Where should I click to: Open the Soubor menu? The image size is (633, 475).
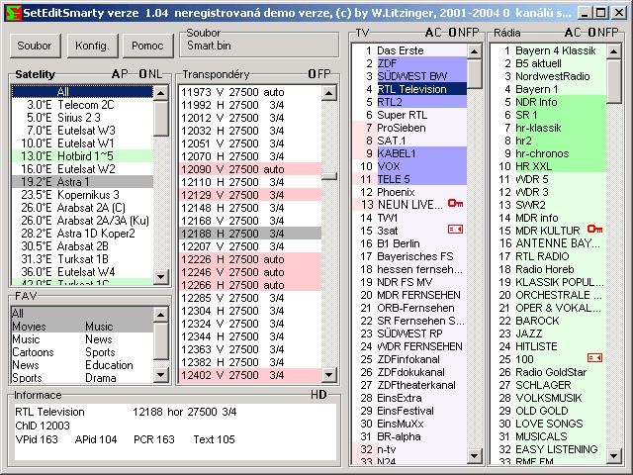(35, 46)
